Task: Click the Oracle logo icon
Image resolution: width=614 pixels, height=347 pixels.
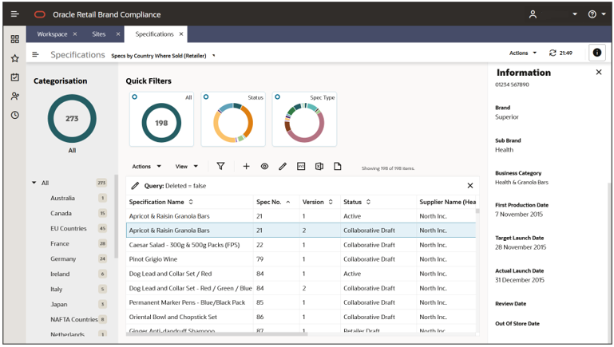Action: pos(40,14)
